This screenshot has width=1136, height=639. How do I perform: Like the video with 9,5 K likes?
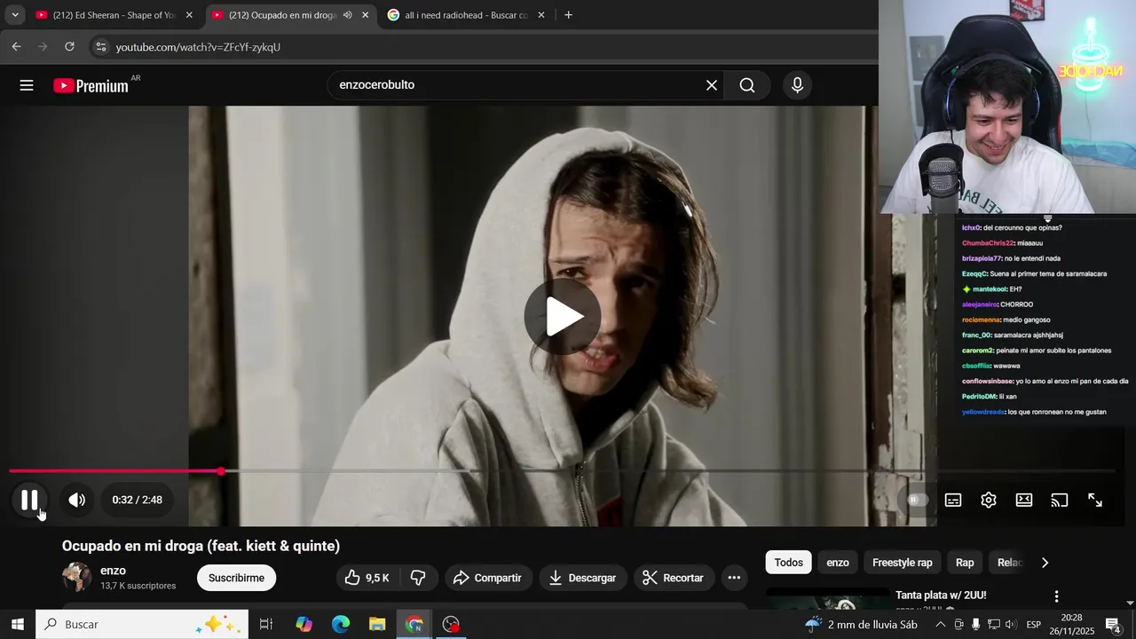[x=367, y=578]
